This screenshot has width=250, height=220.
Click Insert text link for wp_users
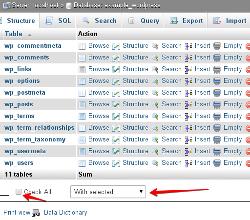pyautogui.click(x=202, y=163)
